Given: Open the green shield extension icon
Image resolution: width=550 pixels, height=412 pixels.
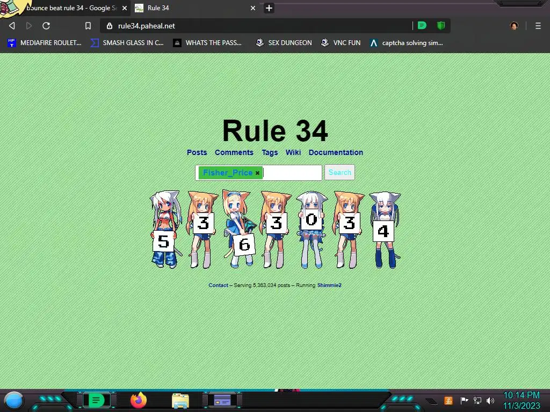Looking at the screenshot, I should click(x=441, y=25).
